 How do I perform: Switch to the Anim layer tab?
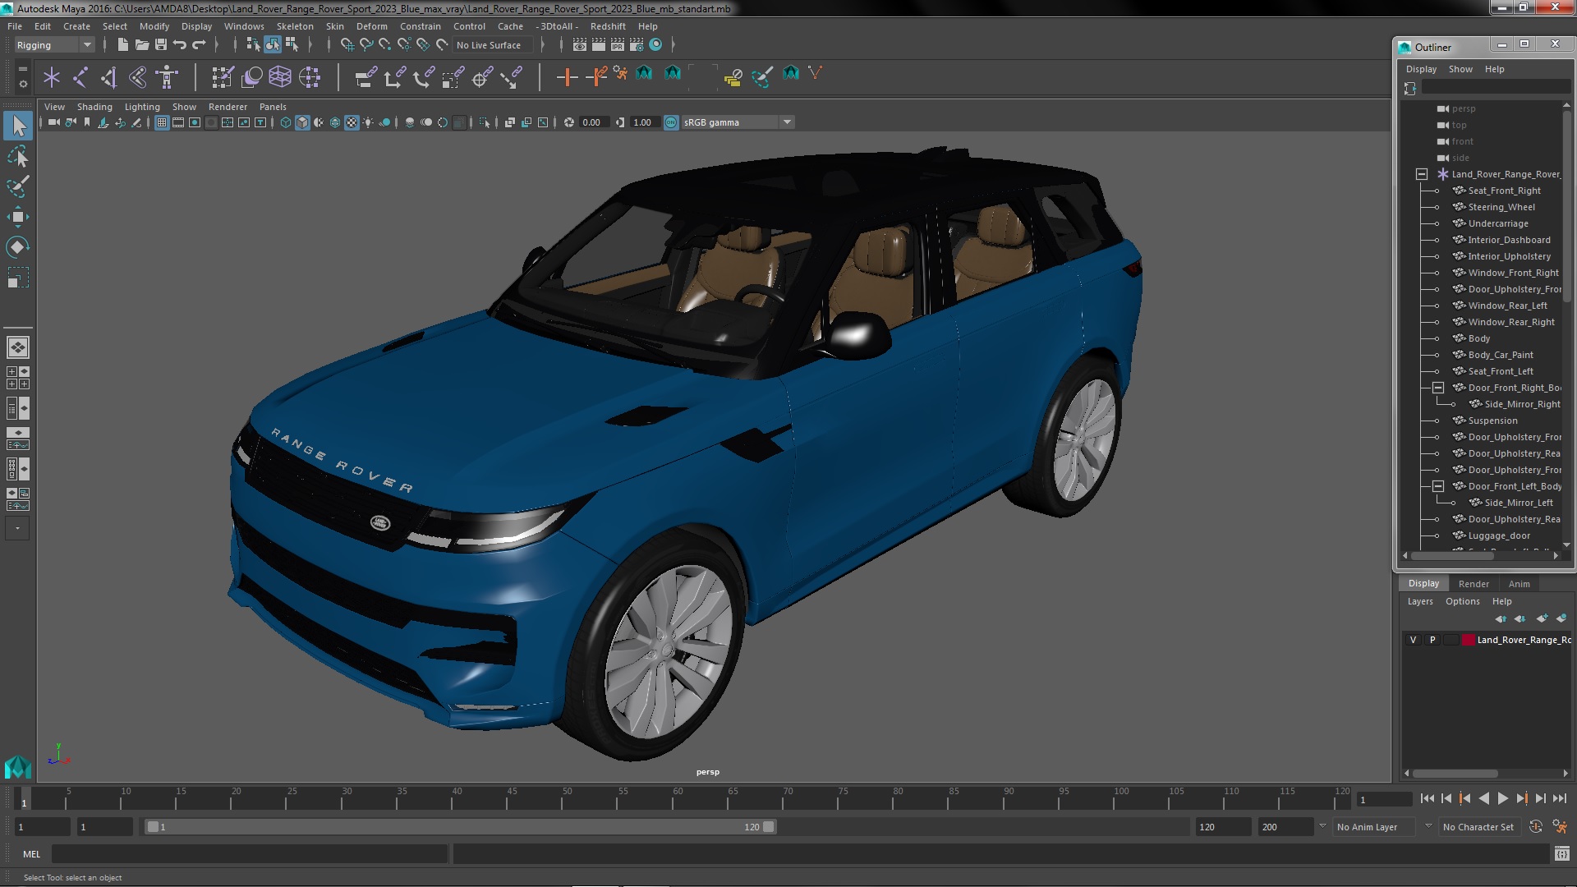(x=1519, y=584)
